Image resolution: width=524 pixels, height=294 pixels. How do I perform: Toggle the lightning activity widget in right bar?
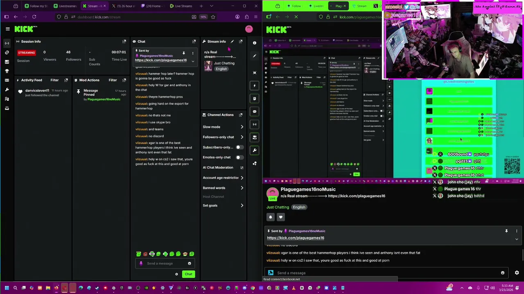click(x=255, y=85)
